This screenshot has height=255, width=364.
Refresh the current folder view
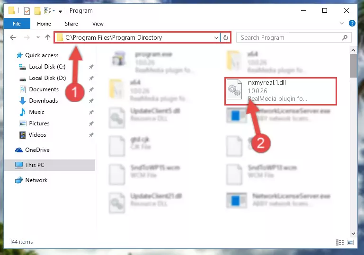tap(225, 37)
